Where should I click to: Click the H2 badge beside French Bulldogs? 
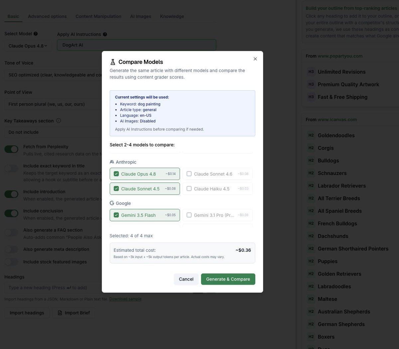click(311, 223)
